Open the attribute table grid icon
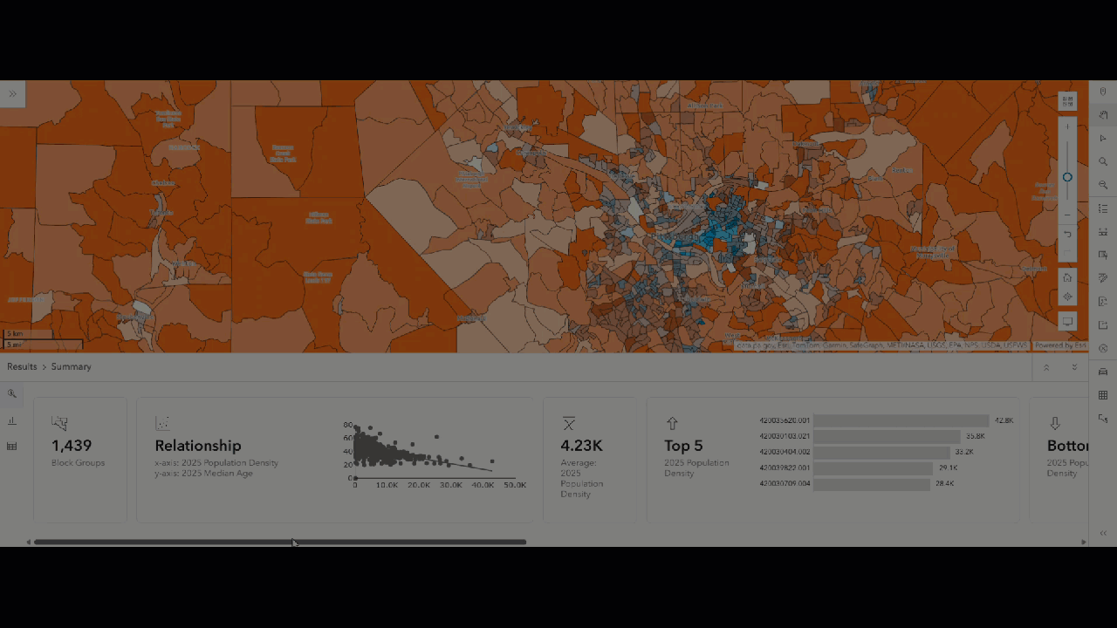Viewport: 1117px width, 628px height. pos(1102,394)
